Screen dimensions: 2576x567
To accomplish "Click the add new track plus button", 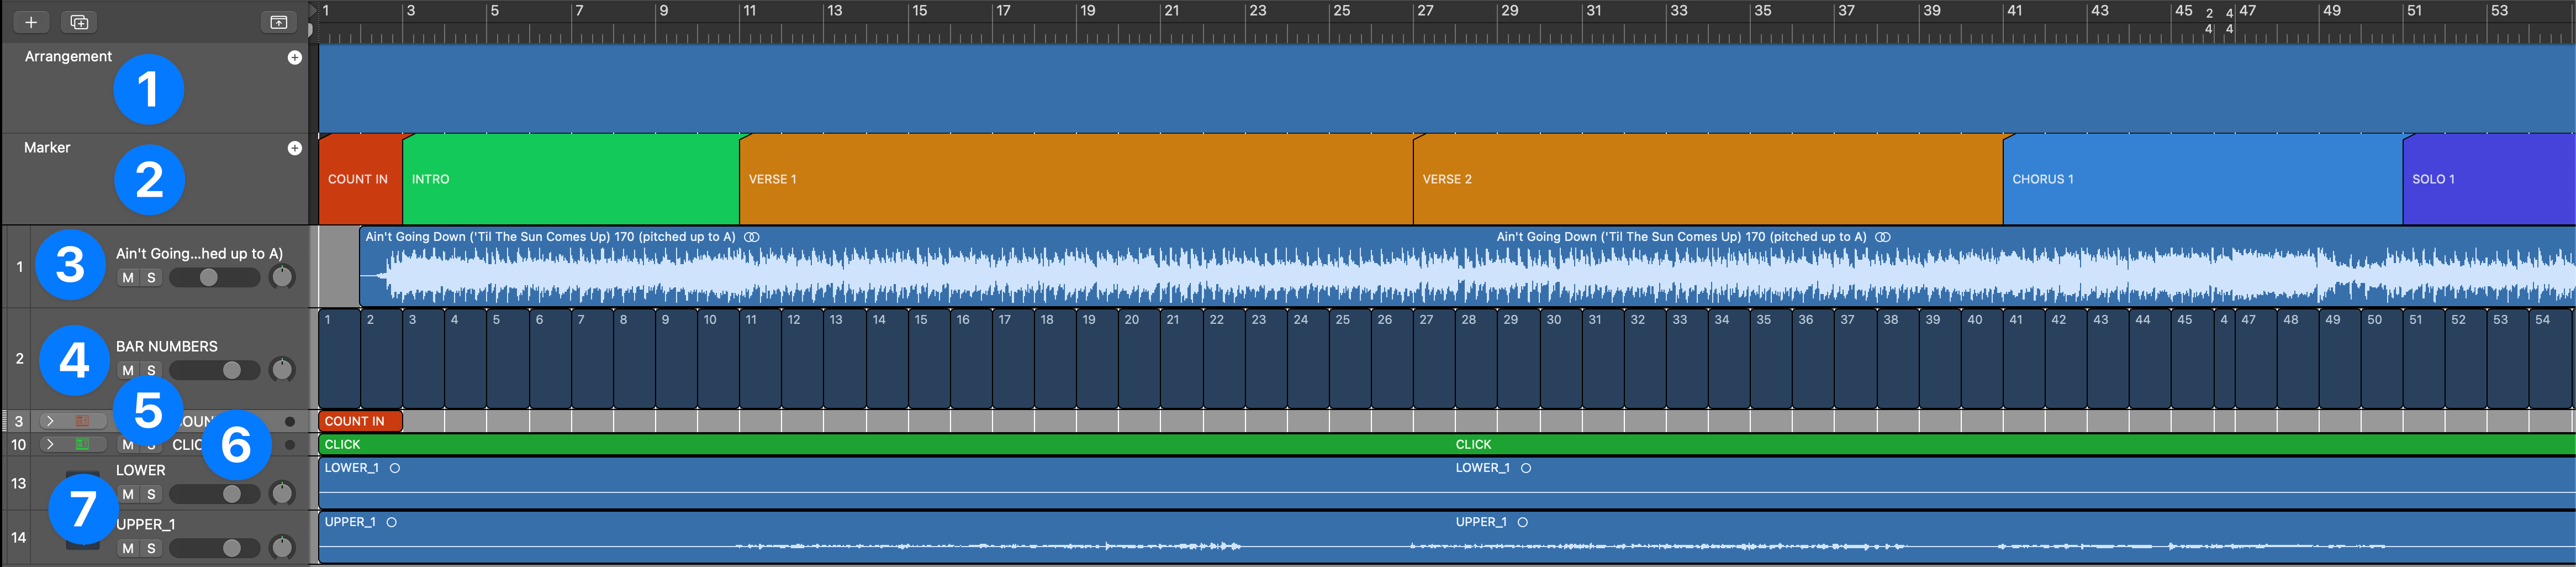I will click(x=31, y=22).
